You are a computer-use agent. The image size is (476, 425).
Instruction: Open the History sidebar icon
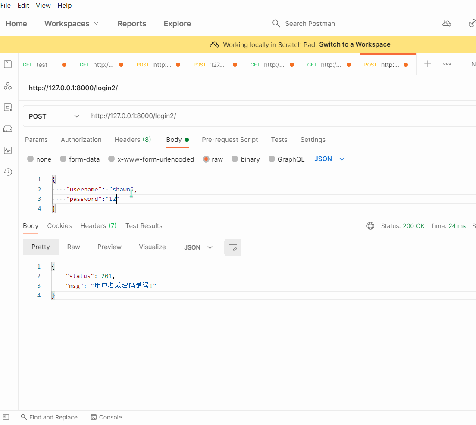[x=8, y=172]
